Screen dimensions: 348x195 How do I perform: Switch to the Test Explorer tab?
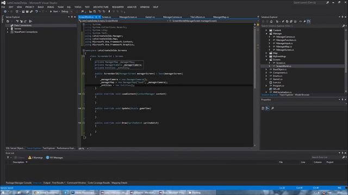tap(49, 148)
